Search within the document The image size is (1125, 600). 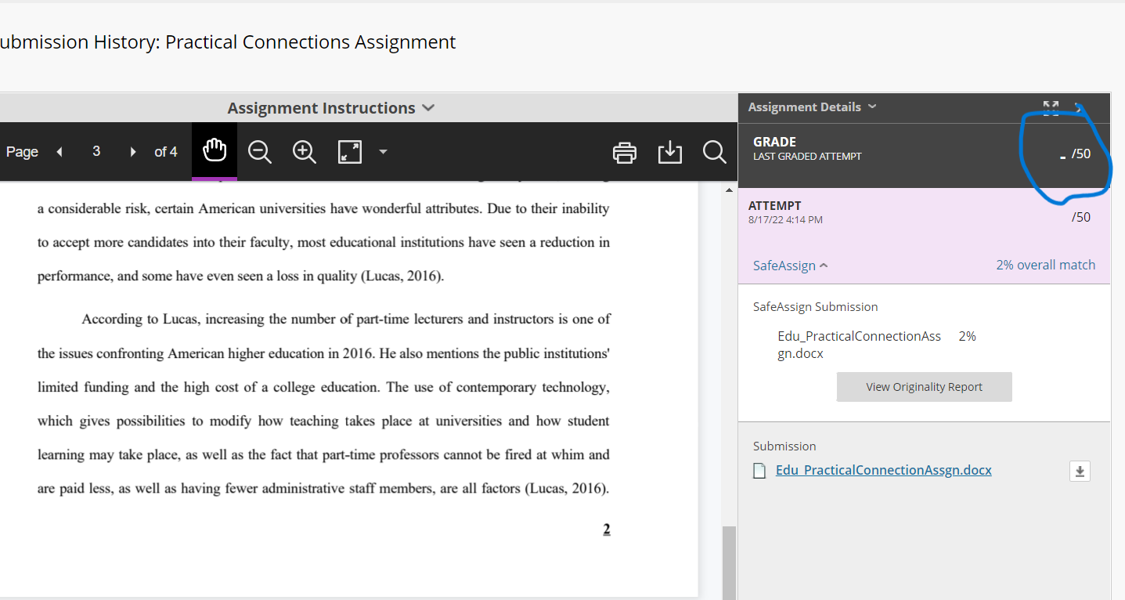pos(715,152)
